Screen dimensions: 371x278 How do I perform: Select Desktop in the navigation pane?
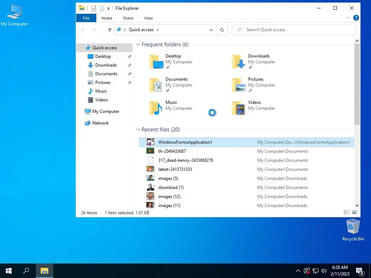coord(103,56)
